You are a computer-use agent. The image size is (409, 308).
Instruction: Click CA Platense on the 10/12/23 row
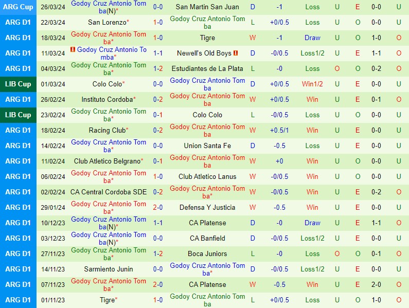[x=207, y=223]
